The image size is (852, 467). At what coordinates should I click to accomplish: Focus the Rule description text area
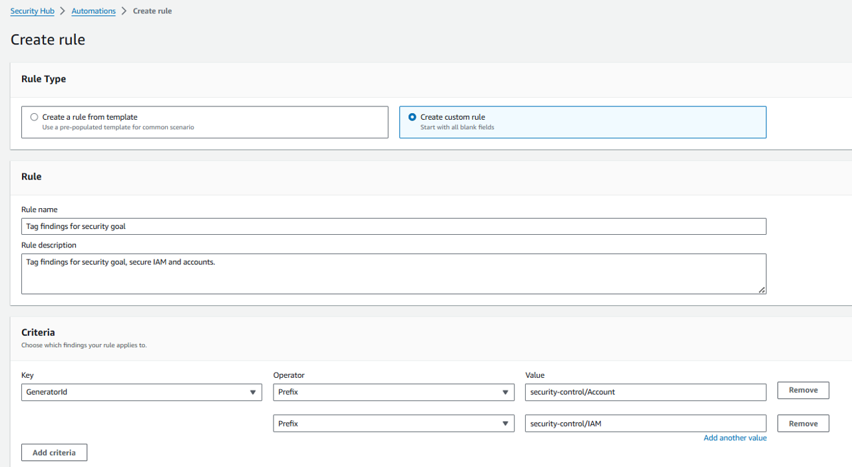coord(393,273)
